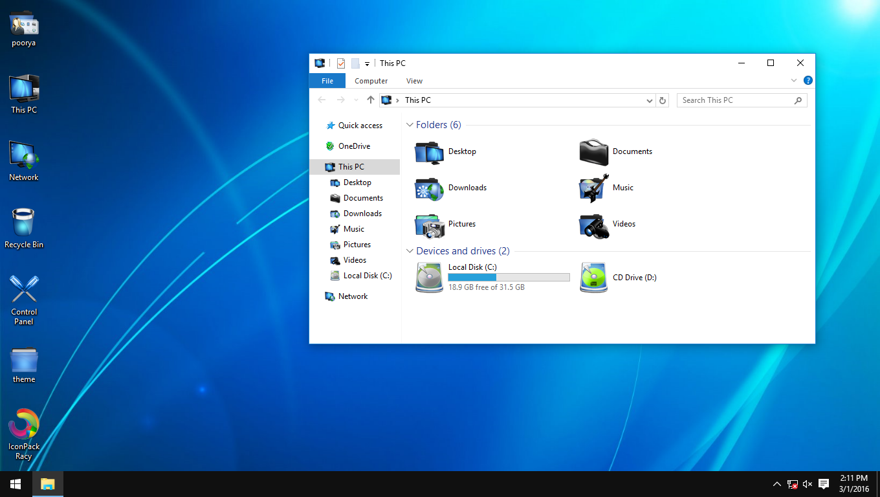Switch to the Computer ribbon tab
Image resolution: width=880 pixels, height=497 pixels.
371,80
